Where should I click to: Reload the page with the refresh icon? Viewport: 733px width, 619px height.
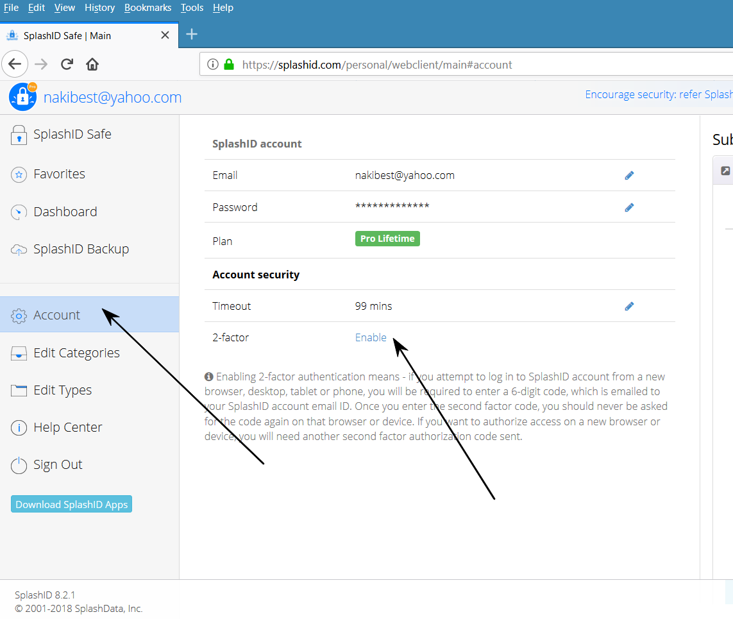[67, 64]
